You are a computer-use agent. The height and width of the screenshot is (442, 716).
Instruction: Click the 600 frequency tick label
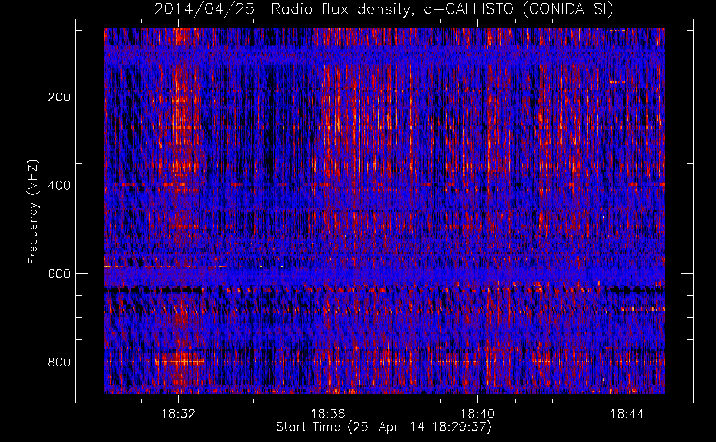click(59, 274)
